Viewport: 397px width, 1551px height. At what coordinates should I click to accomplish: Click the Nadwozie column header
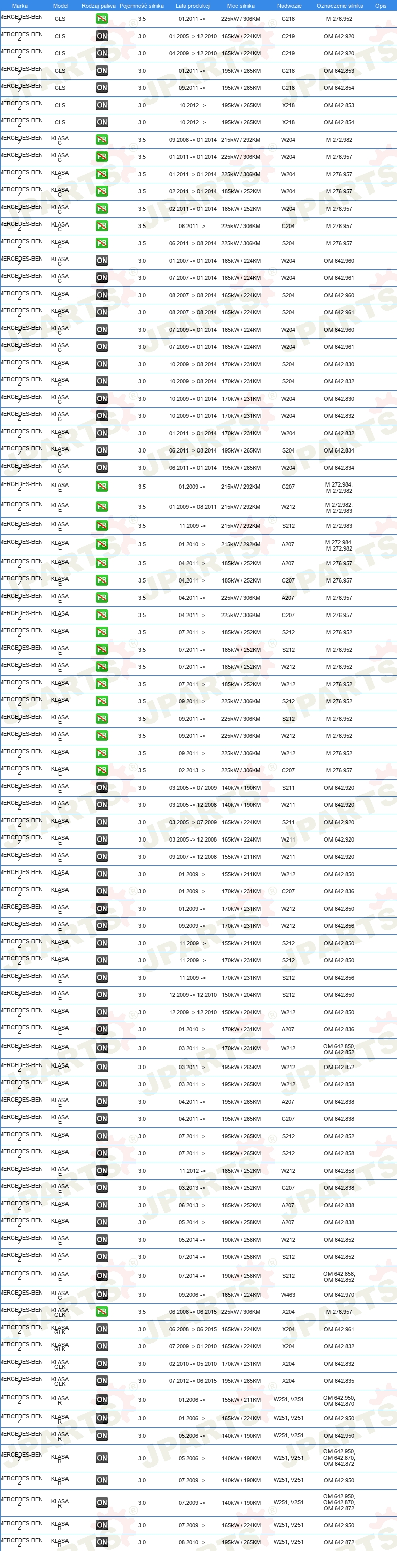pyautogui.click(x=289, y=6)
